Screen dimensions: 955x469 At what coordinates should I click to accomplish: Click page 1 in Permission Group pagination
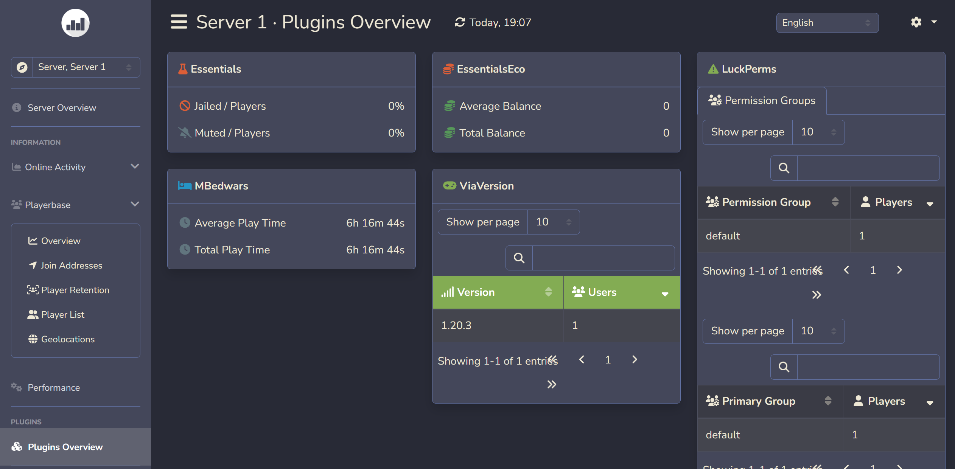[873, 270]
